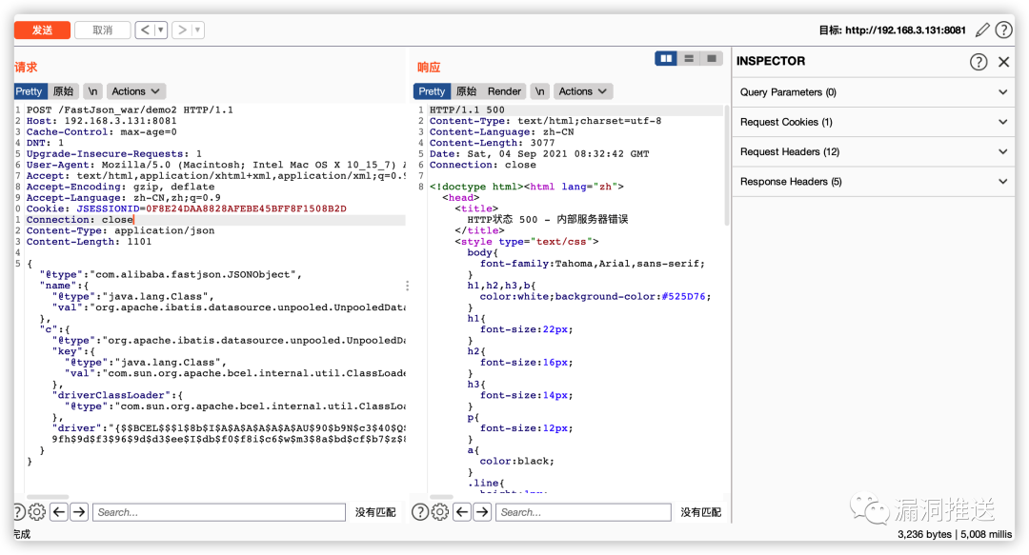Screen dimensions: 1029x555
Task: Open Inspector help icon
Action: click(979, 62)
